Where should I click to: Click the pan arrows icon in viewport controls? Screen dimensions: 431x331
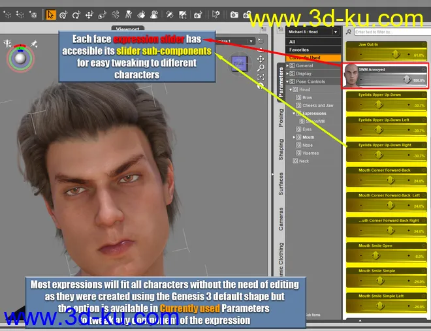point(261,59)
